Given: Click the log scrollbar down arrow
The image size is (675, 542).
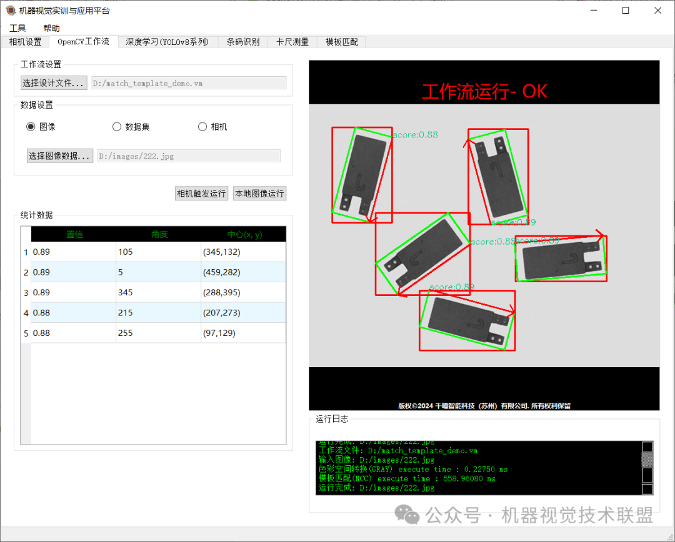Looking at the screenshot, I should pyautogui.click(x=647, y=489).
